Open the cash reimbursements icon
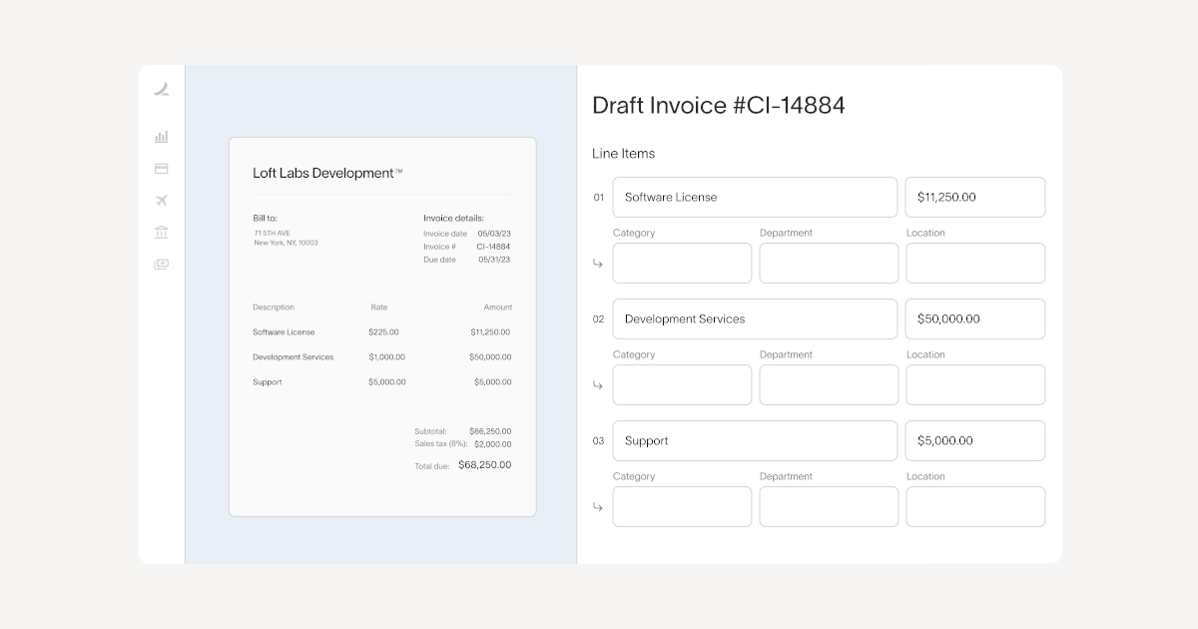The height and width of the screenshot is (629, 1198). click(162, 265)
